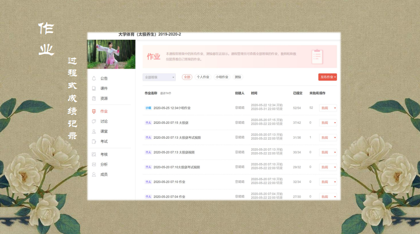The height and width of the screenshot is (234, 420).
Task: Open the 考核 assessment icon
Action: [94, 154]
